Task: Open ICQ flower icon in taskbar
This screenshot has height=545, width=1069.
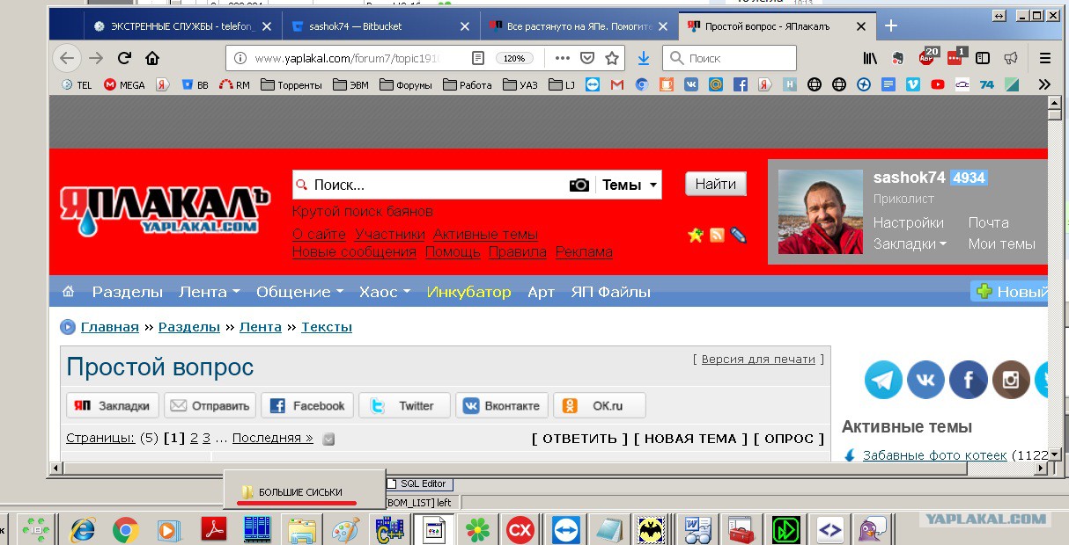Action: pos(477,530)
